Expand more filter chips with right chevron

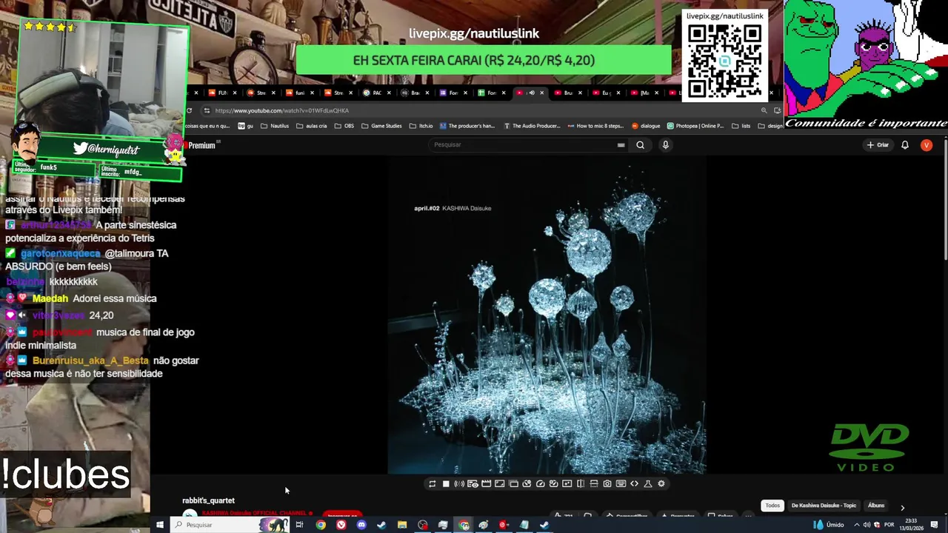(x=902, y=507)
